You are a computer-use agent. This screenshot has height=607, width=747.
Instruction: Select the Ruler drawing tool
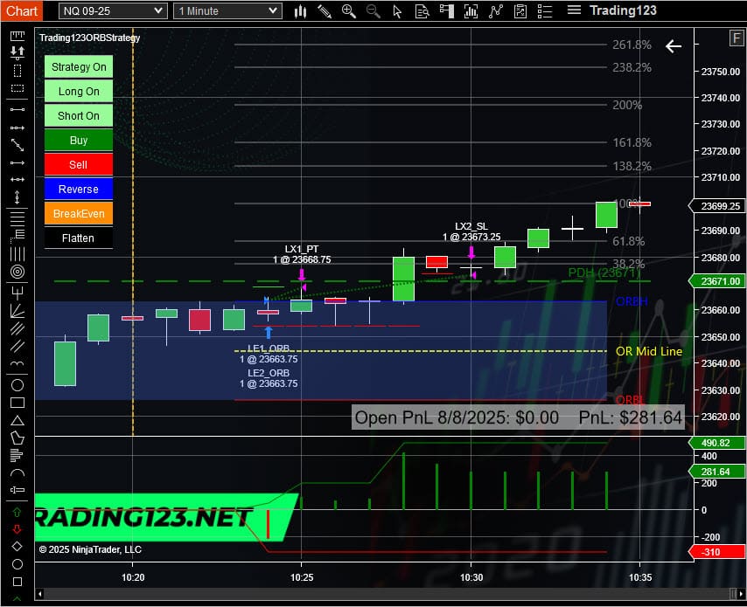coord(17,35)
